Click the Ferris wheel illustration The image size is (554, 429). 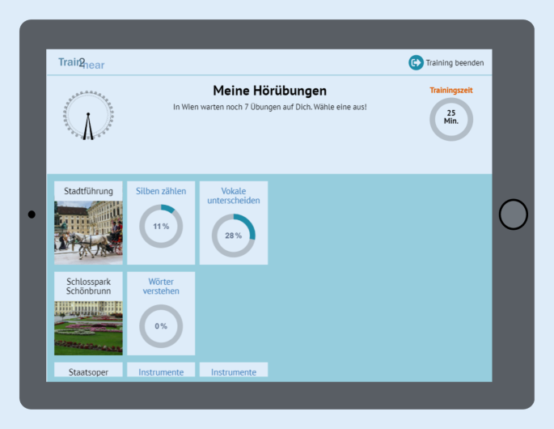click(88, 115)
